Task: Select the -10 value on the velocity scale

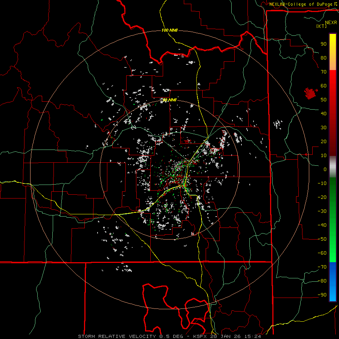Action: pyautogui.click(x=322, y=183)
